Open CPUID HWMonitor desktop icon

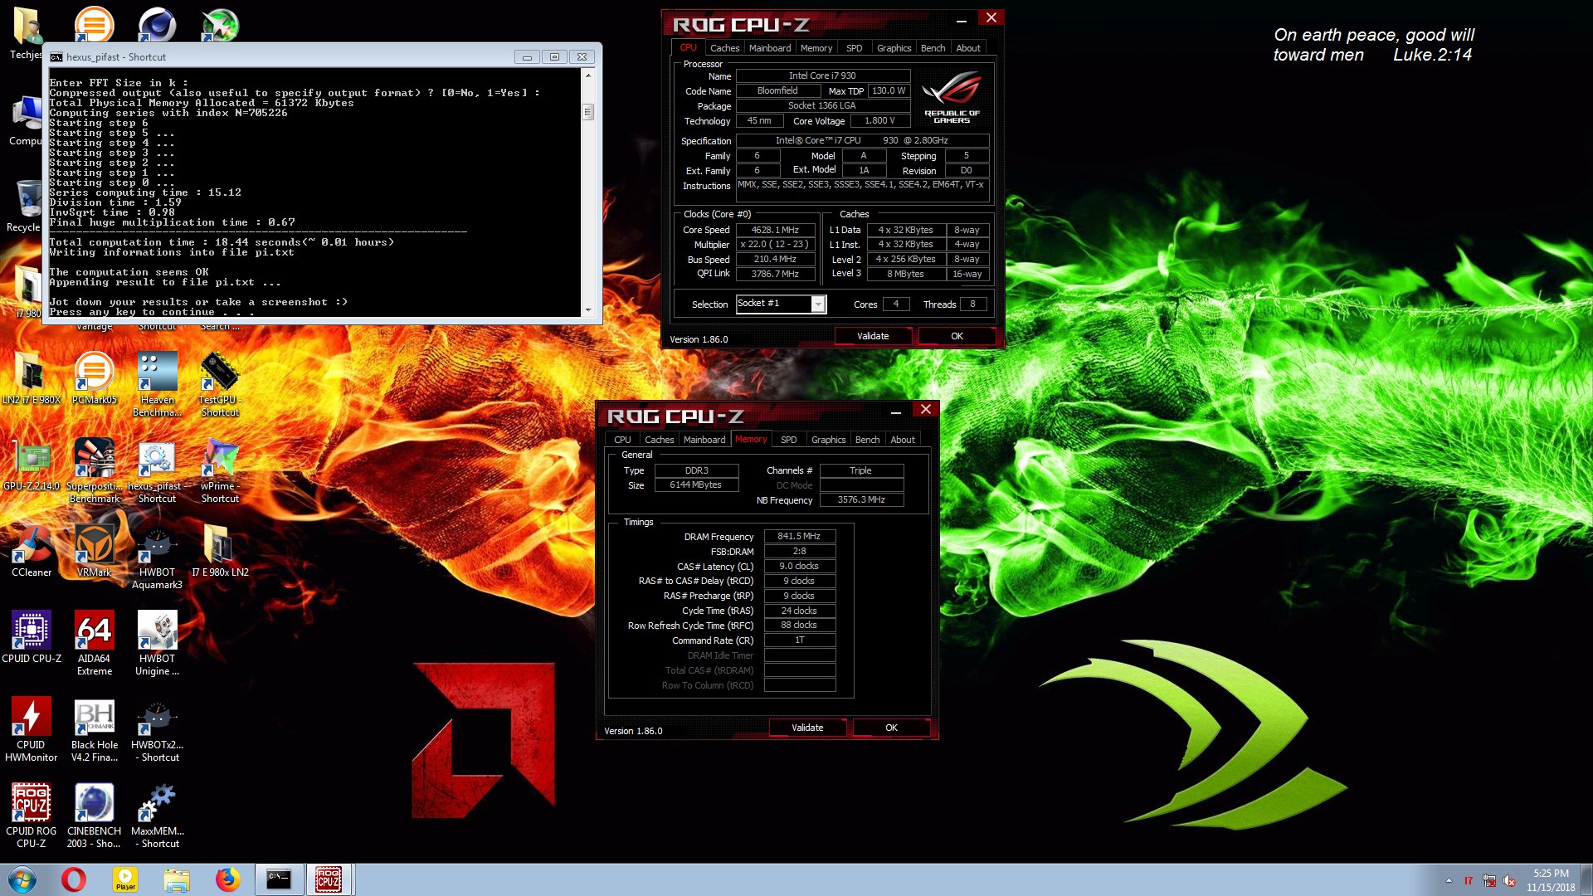pos(32,728)
